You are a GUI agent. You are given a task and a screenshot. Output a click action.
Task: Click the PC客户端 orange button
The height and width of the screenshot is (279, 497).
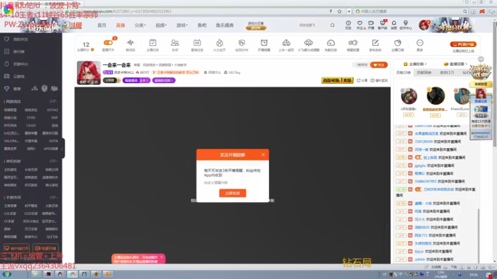pyautogui.click(x=463, y=44)
